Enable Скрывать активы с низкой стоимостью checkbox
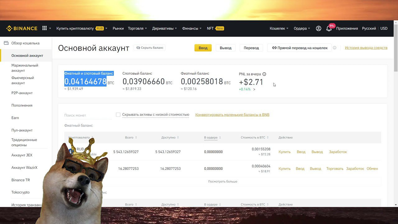This screenshot has height=224, width=398. tap(118, 115)
